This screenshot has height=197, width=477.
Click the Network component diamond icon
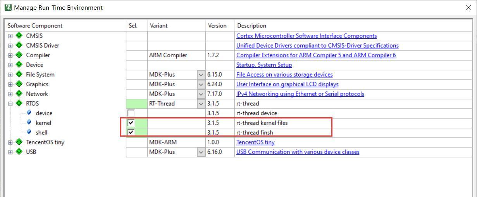[x=19, y=94]
